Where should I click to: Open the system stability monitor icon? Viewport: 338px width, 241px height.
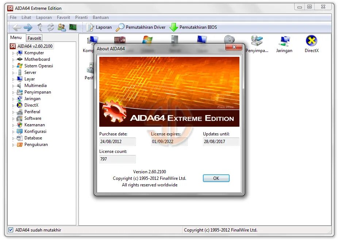(x=73, y=27)
